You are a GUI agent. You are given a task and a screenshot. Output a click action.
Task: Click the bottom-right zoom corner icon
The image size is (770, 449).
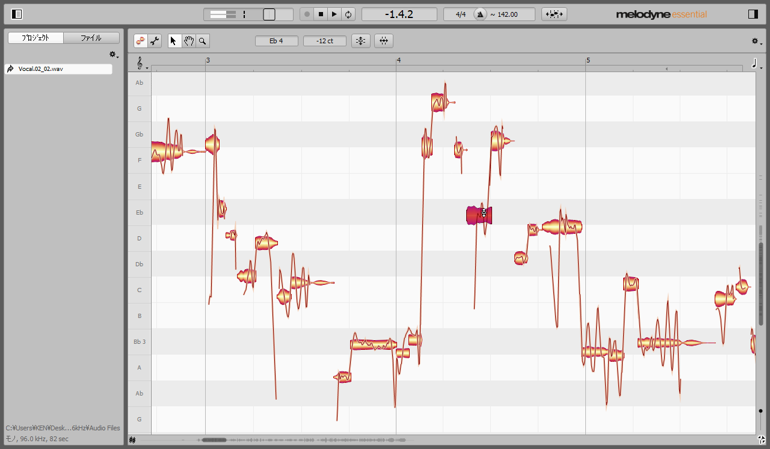761,440
